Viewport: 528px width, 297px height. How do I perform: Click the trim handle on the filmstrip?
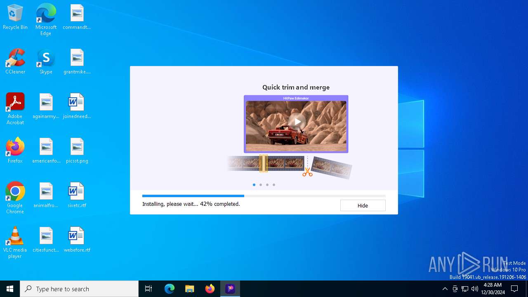[264, 163]
